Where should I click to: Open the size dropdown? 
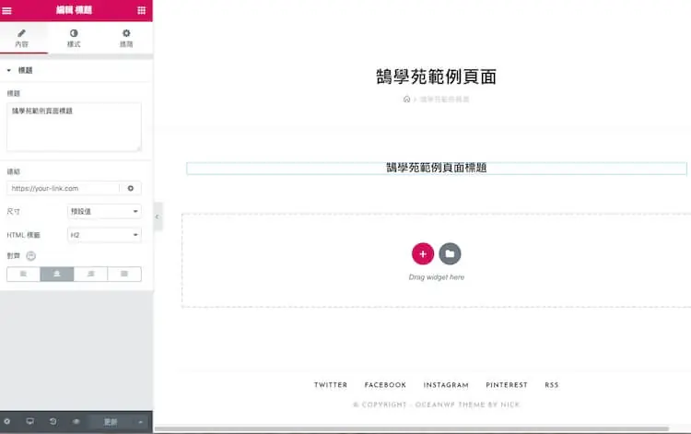(104, 212)
